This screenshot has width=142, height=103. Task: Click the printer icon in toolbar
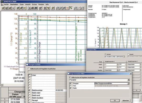point(32,8)
